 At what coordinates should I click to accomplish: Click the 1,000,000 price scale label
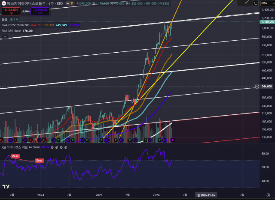click(x=268, y=28)
